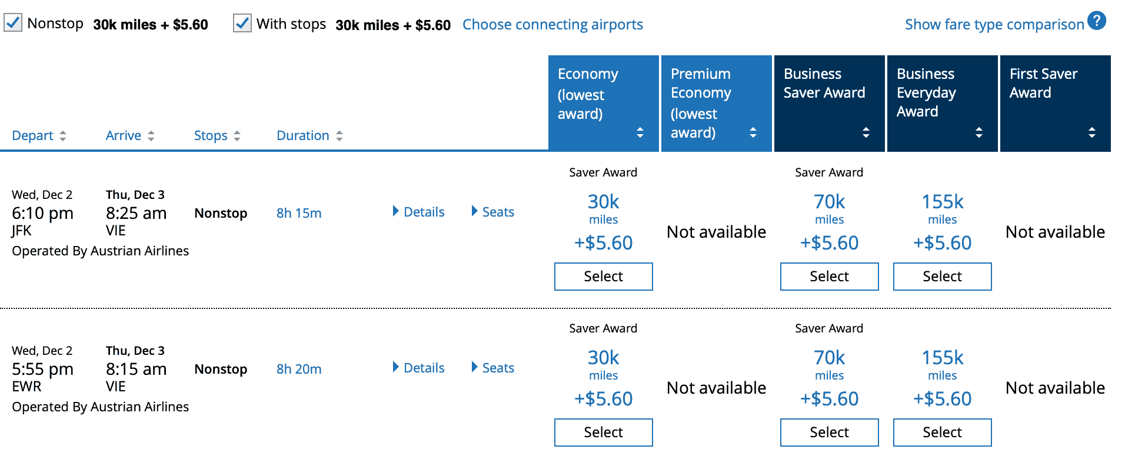
Task: Sort by Stops arrows icon
Action: point(237,136)
